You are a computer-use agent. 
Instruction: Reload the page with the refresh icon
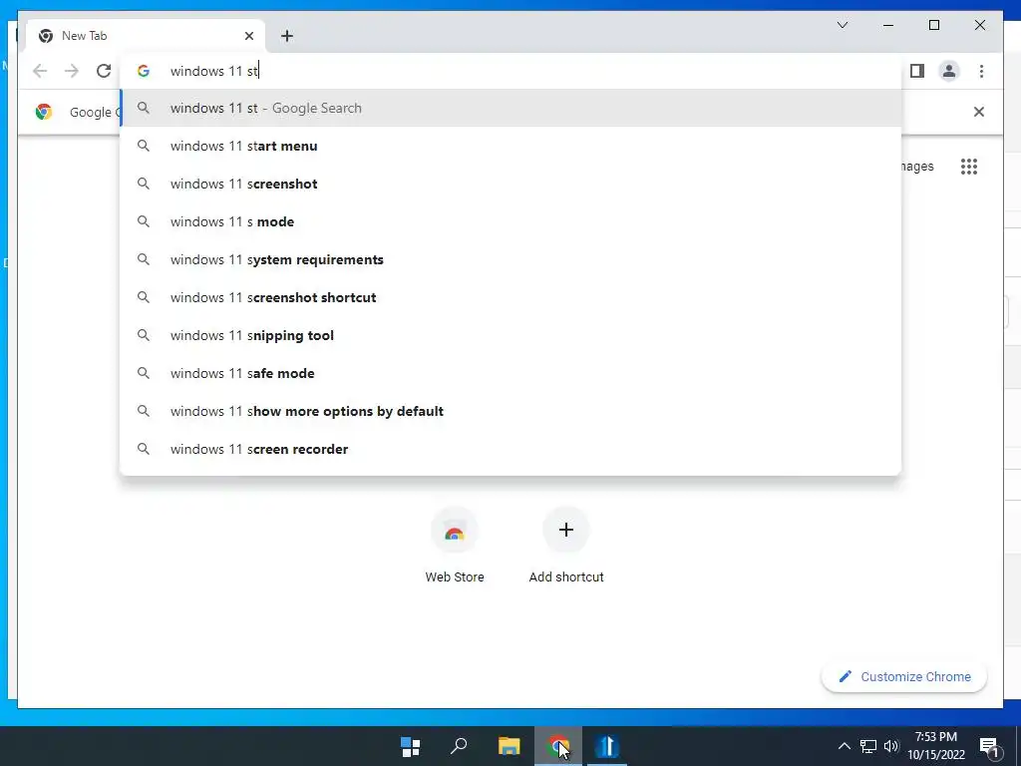104,71
